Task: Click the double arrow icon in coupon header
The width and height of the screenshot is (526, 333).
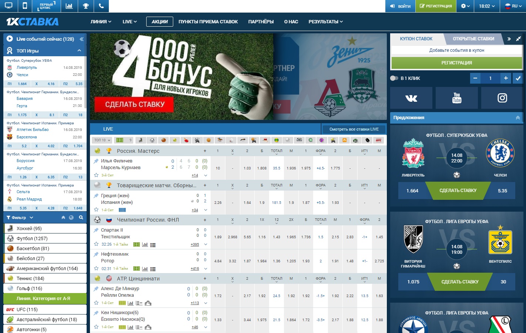Action: click(509, 39)
